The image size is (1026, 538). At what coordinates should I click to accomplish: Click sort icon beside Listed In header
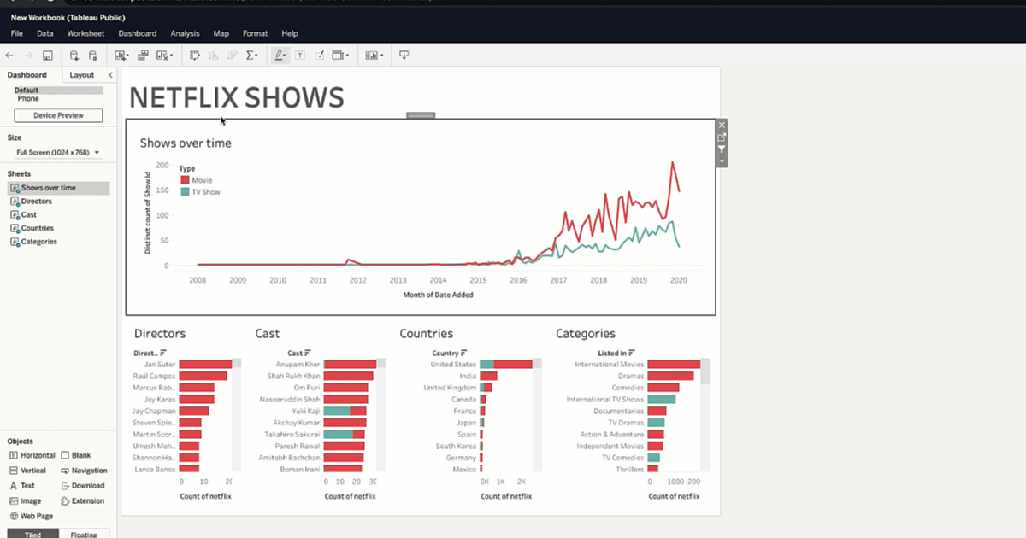(633, 353)
